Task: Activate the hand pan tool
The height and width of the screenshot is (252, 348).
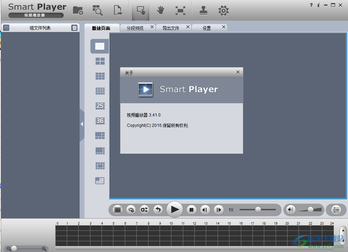Action: 160,10
